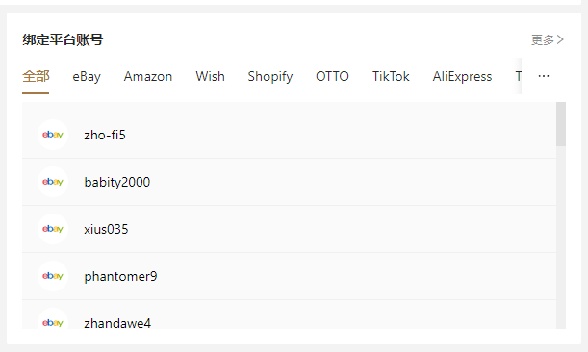Switch to the TikTok tab
Image resolution: width=588 pixels, height=352 pixels.
(x=391, y=76)
